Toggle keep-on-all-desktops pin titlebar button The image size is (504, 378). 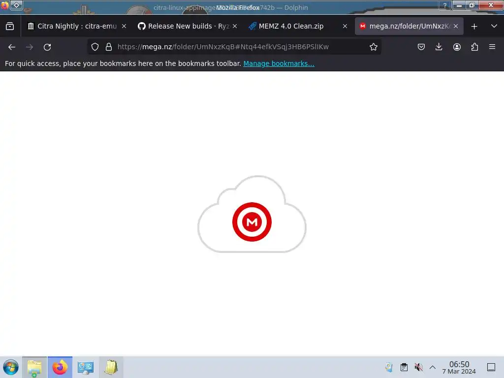pos(16,5)
